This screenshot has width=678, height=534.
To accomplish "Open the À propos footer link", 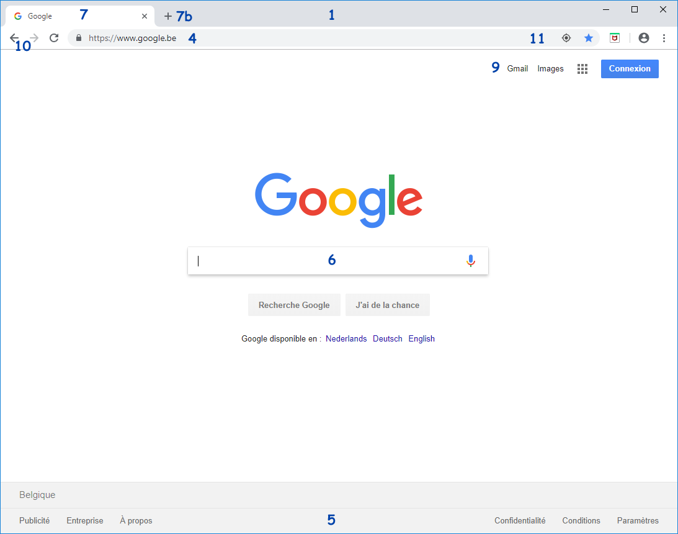I will coord(136,520).
